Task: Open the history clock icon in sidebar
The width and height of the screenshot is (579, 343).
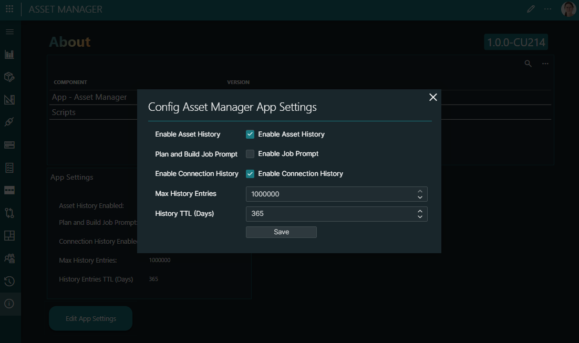Action: click(x=9, y=281)
